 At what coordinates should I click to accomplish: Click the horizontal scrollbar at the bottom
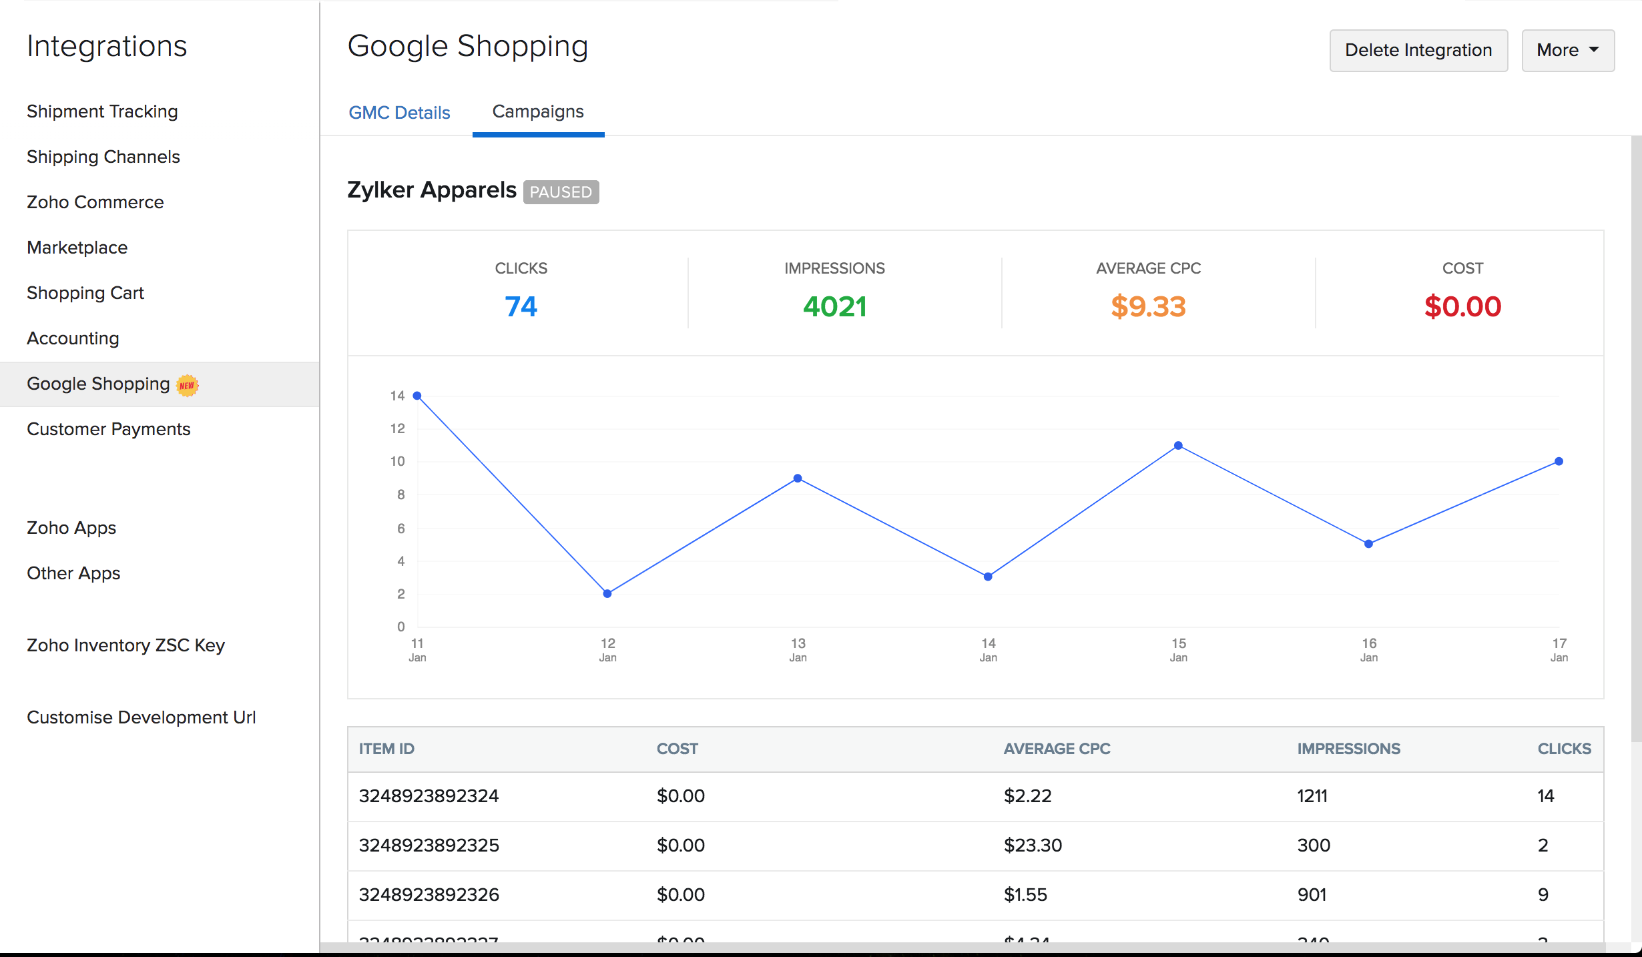963,948
